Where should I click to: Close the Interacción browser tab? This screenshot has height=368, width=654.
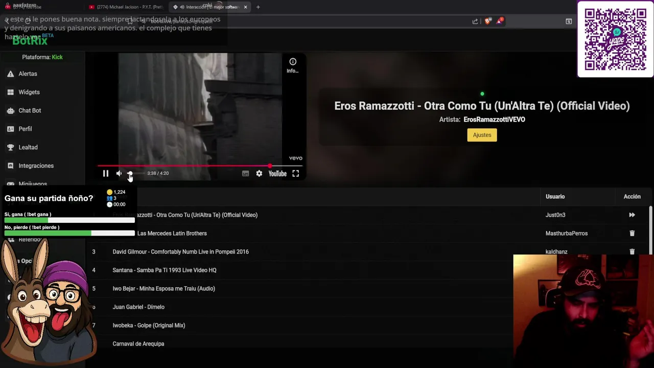point(245,7)
